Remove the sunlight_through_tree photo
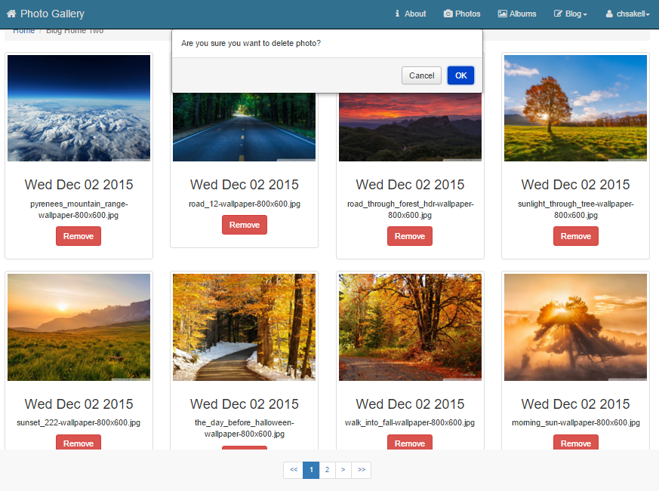Viewport: 659px width, 491px height. (575, 236)
